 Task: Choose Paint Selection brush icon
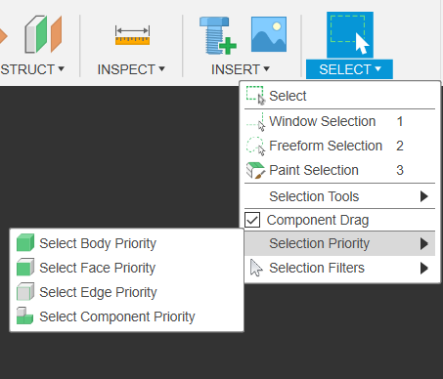coord(255,170)
